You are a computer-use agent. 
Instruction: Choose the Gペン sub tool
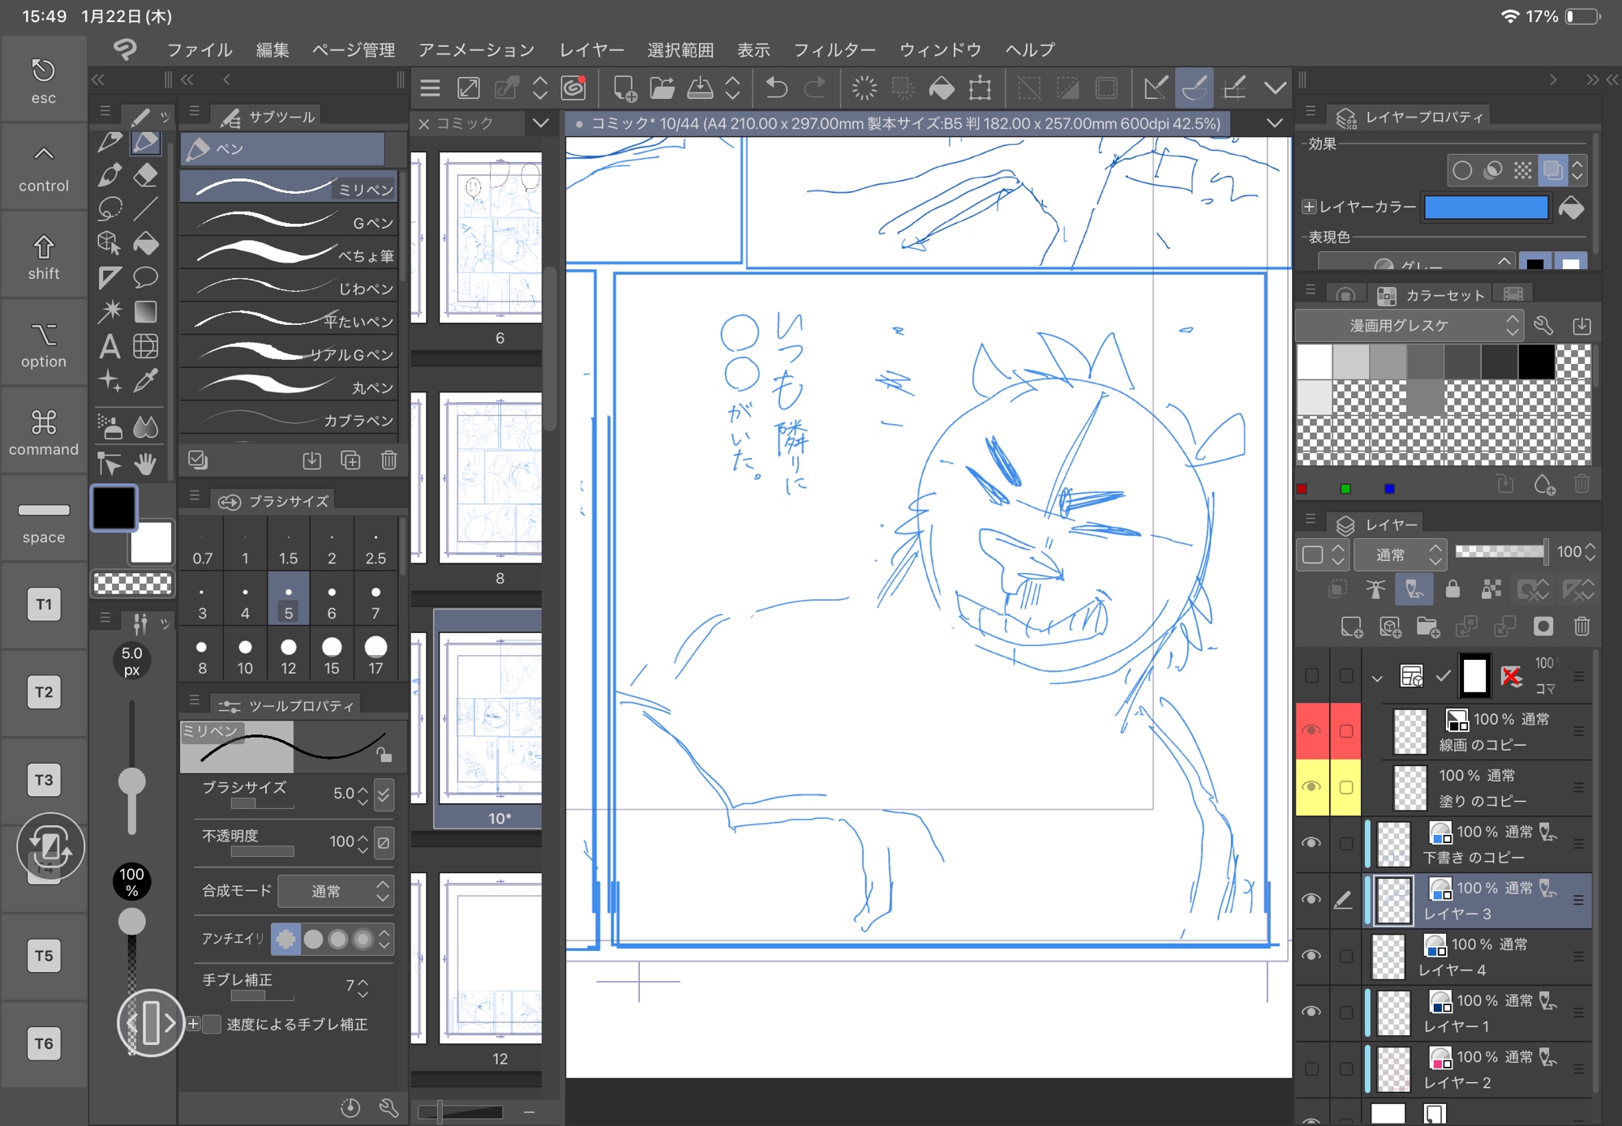(288, 222)
